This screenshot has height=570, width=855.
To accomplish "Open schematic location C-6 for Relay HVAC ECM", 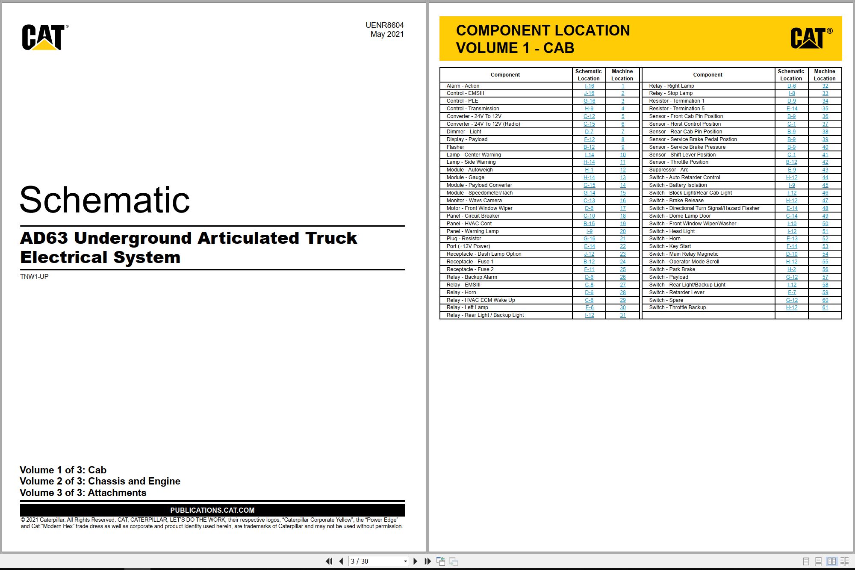I will [x=589, y=300].
